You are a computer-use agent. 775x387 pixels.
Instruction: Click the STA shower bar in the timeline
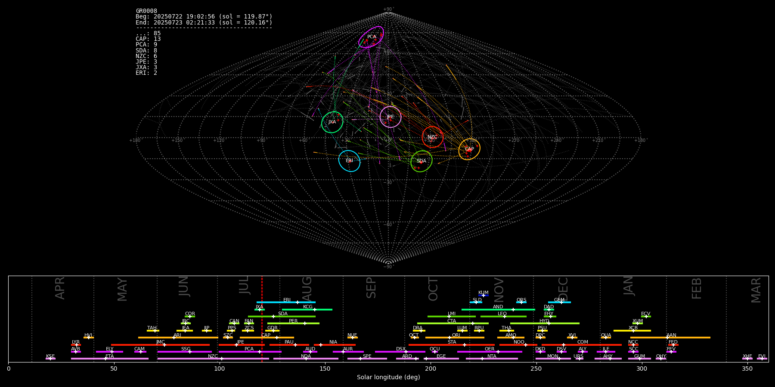point(452,345)
